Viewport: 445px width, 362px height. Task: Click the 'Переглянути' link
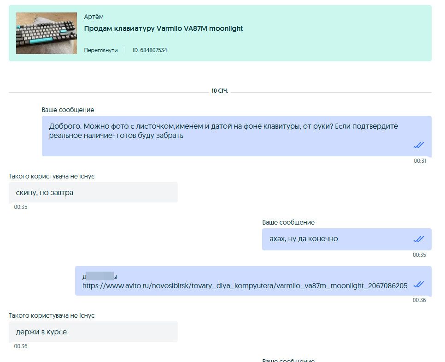click(101, 50)
